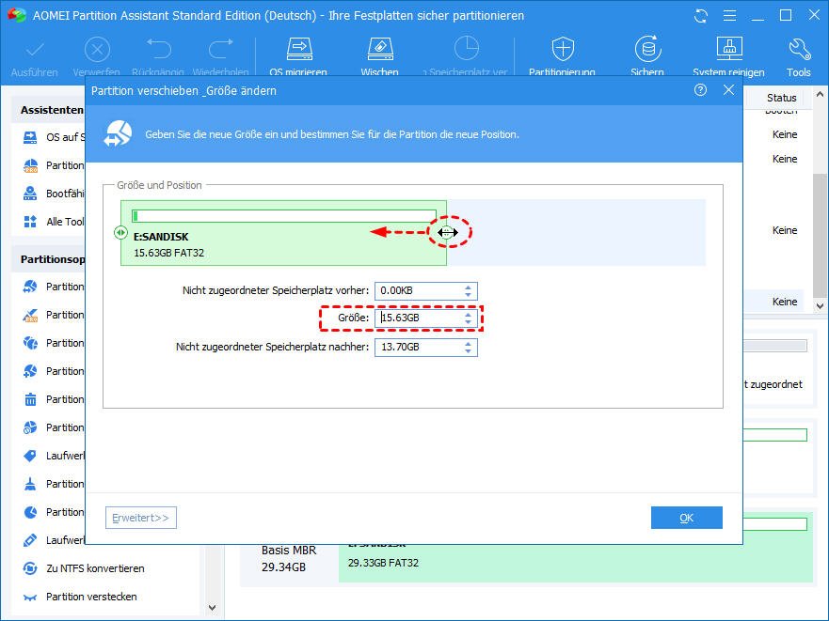Viewport: 829px width, 621px height.
Task: Select Partition verstecken in sidebar
Action: click(x=91, y=597)
